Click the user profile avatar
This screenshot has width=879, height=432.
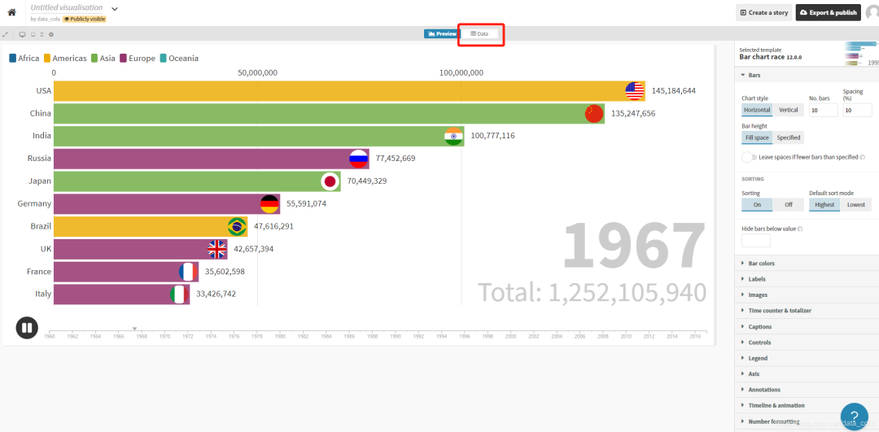click(872, 12)
